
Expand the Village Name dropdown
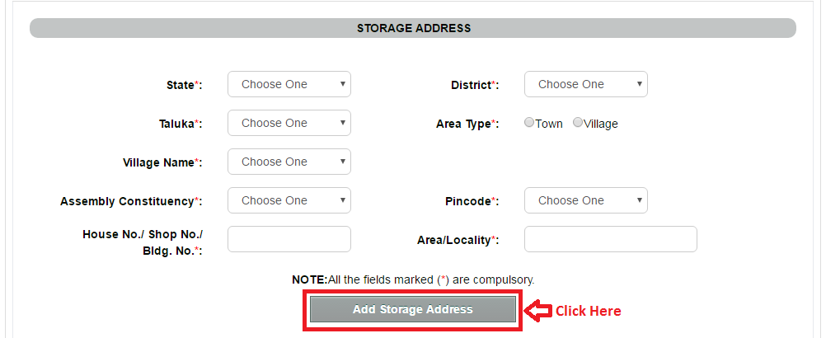click(289, 162)
